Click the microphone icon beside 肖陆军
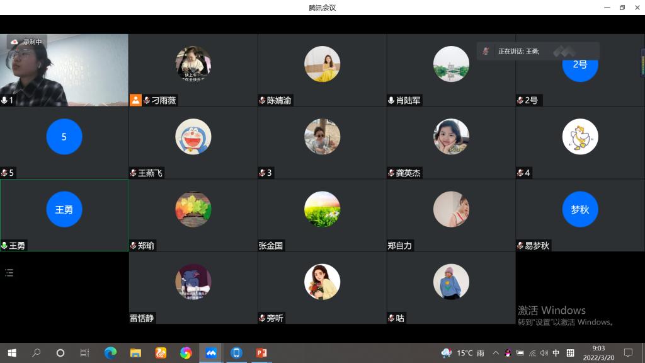This screenshot has width=645, height=363. [x=391, y=100]
